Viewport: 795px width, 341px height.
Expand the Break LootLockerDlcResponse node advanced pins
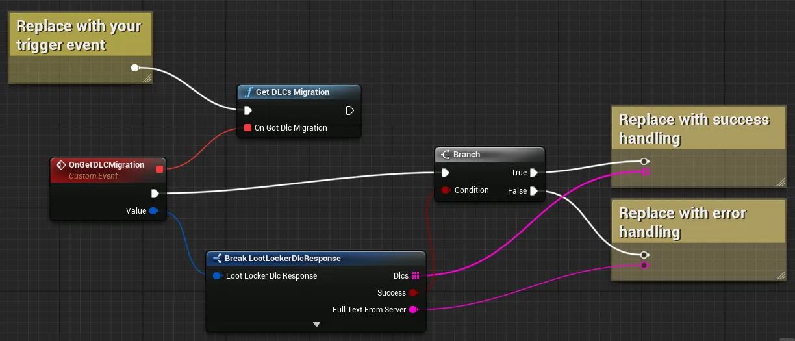click(x=316, y=324)
